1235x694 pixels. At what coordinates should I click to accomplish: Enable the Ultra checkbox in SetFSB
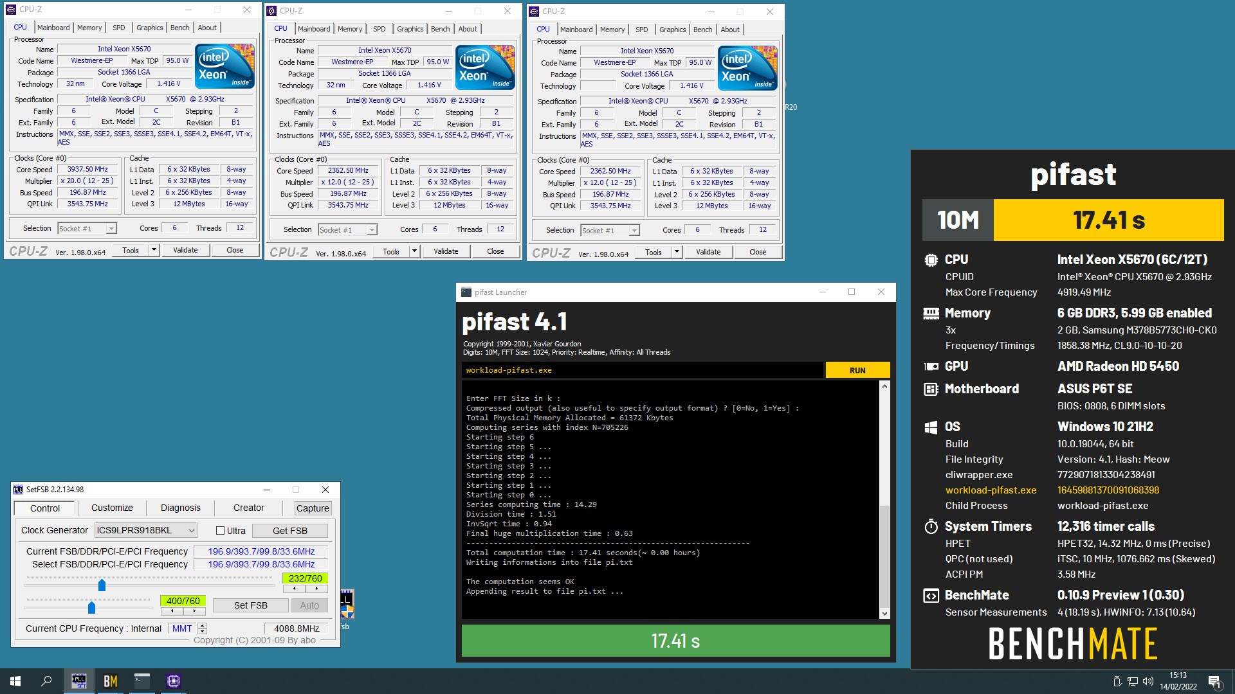coord(221,531)
